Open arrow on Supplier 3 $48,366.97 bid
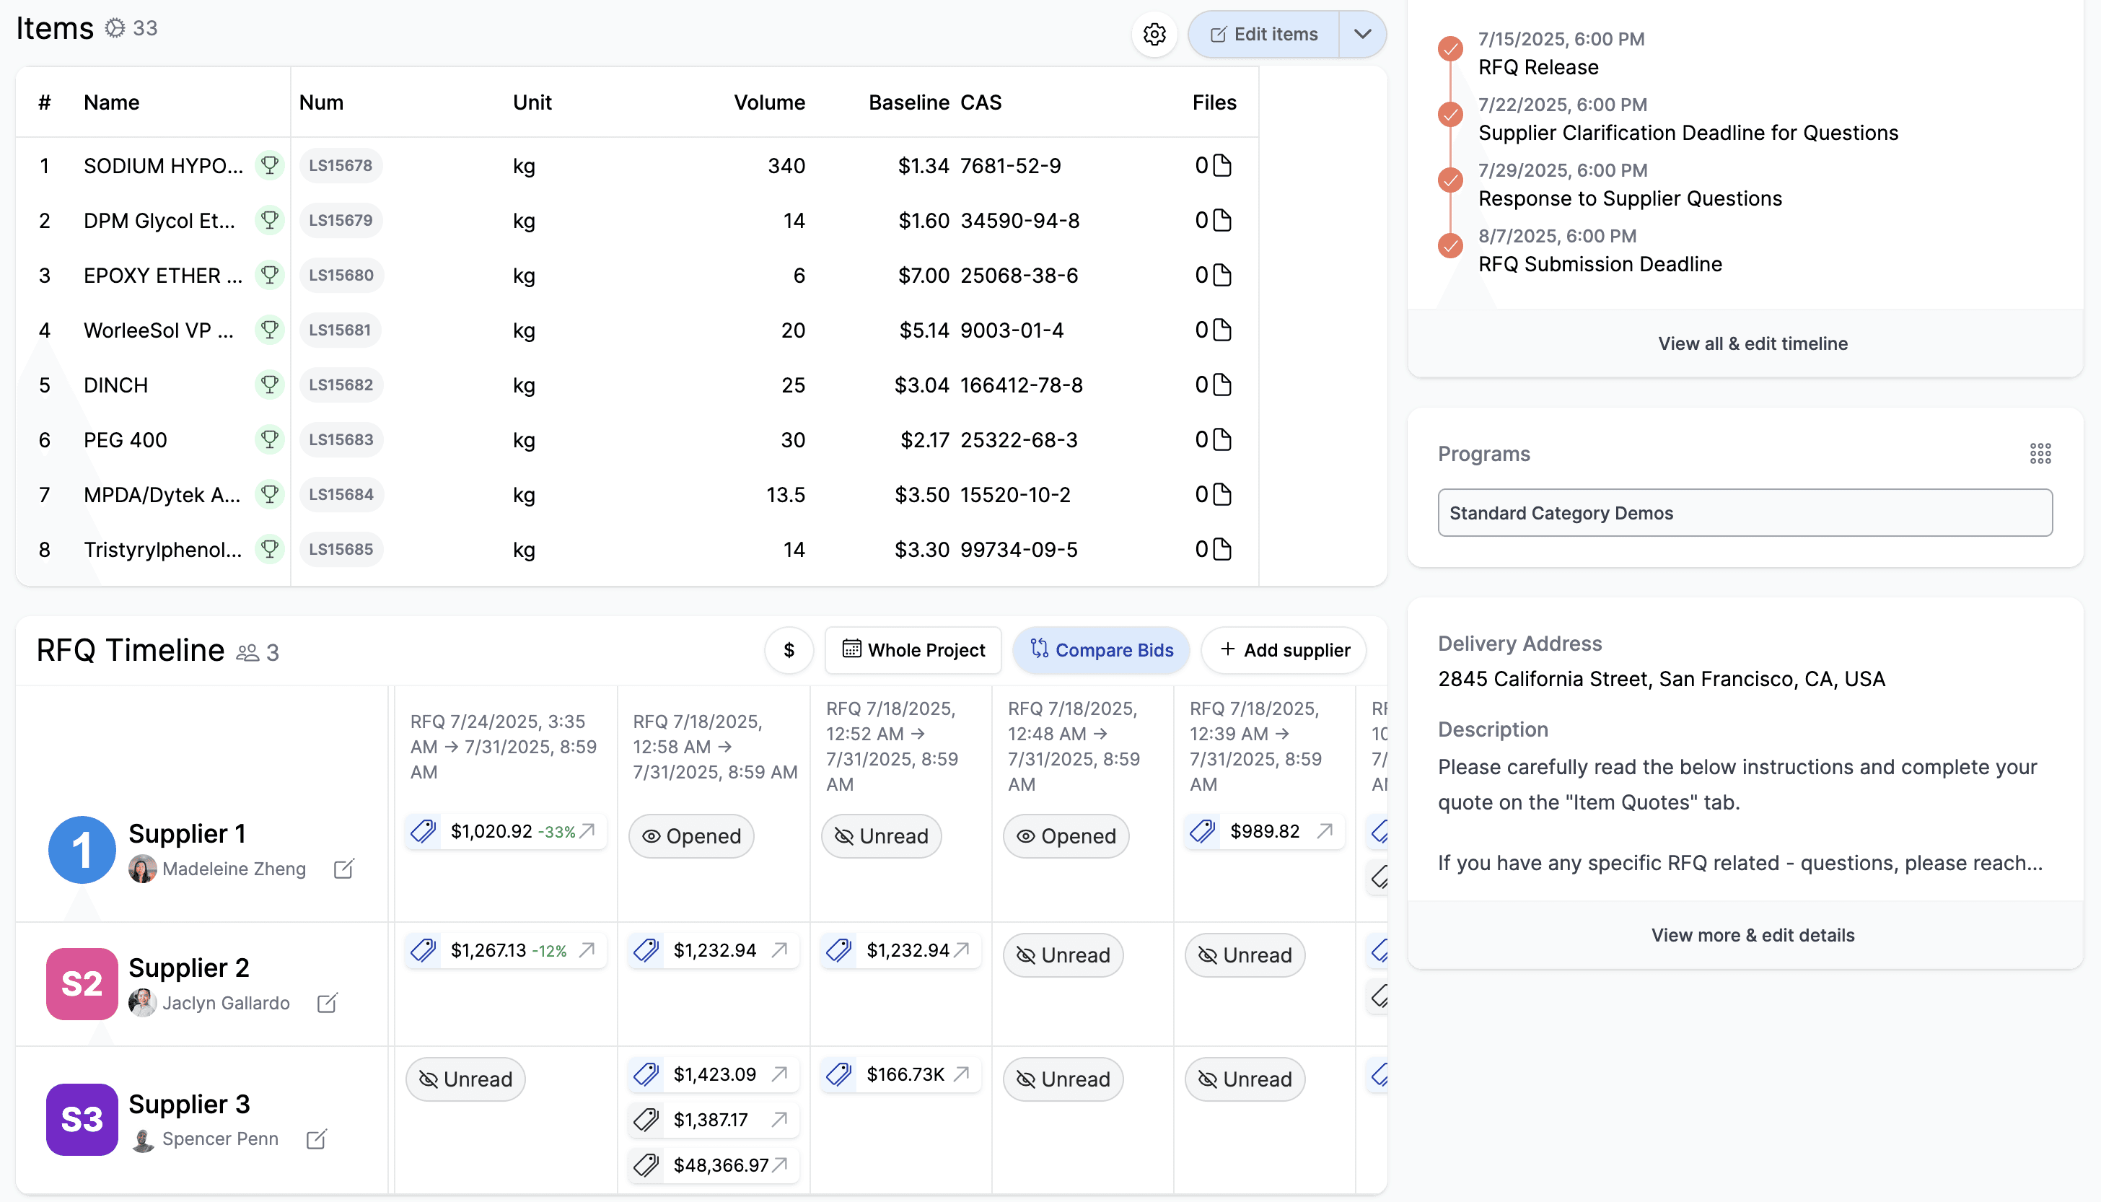 point(780,1165)
